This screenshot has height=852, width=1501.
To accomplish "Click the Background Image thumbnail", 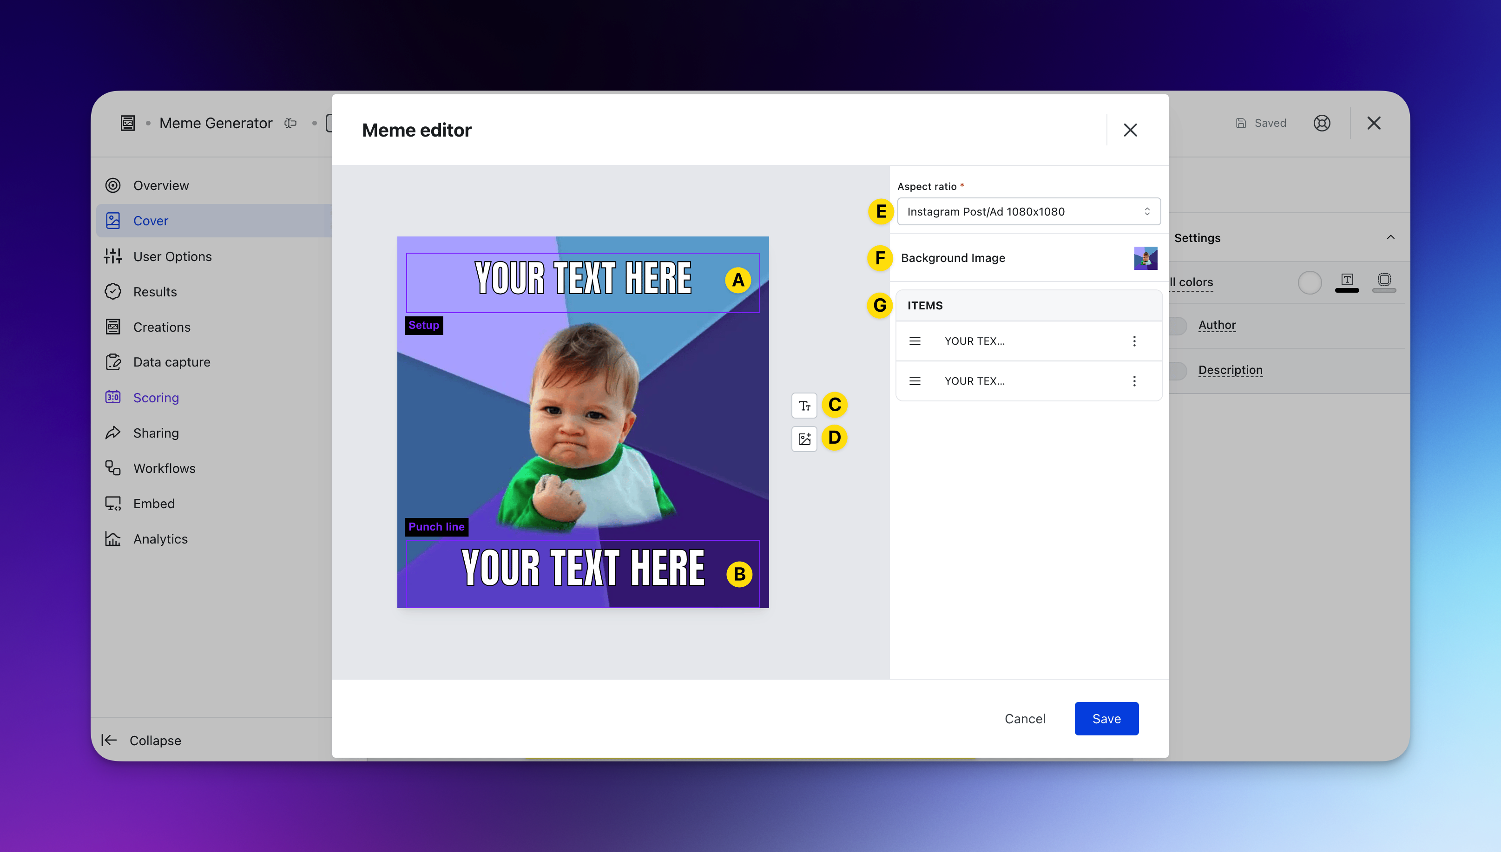I will (x=1145, y=258).
